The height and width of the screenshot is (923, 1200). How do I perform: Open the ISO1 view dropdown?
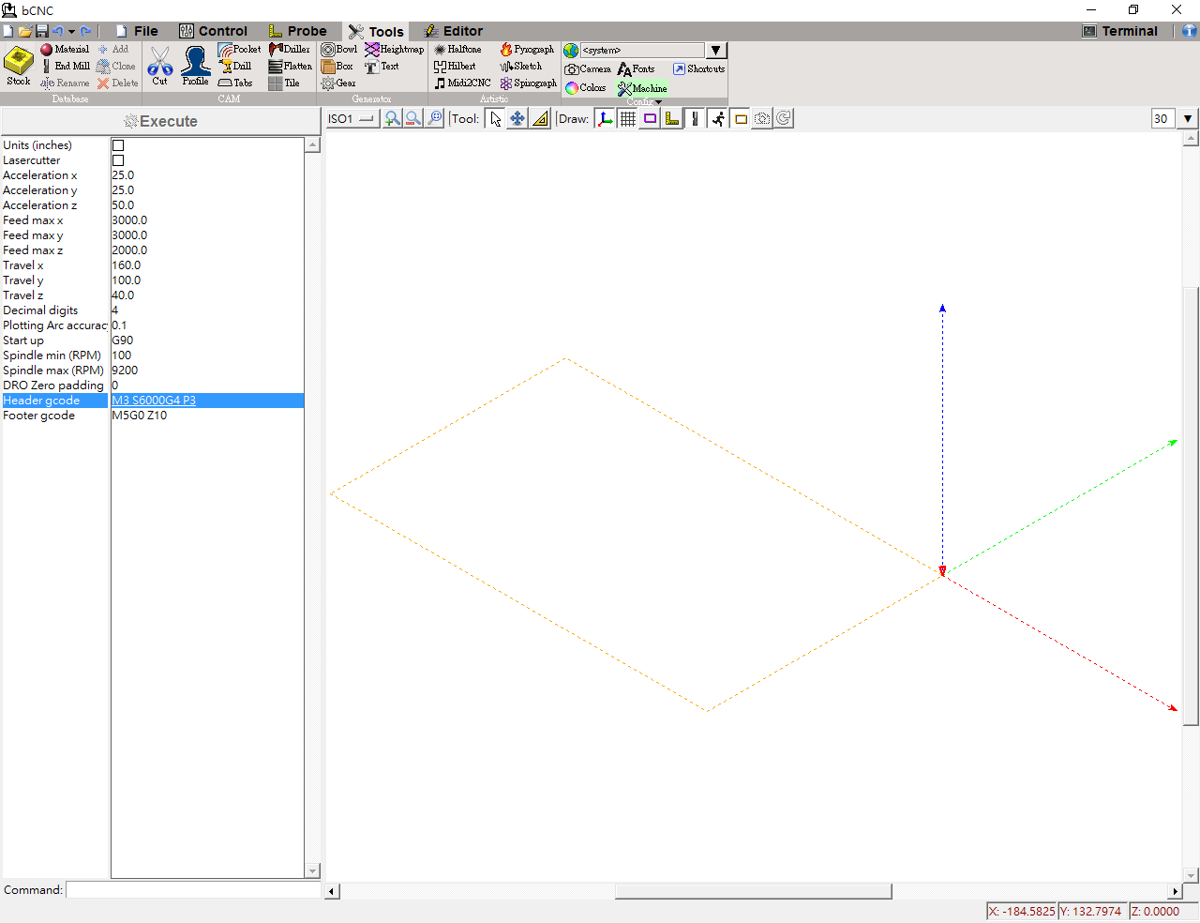[x=352, y=118]
